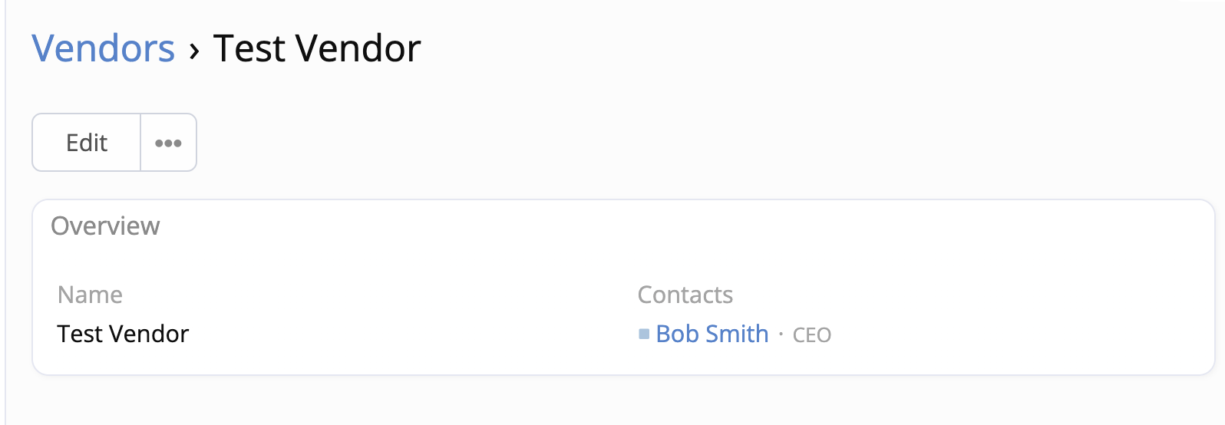Image resolution: width=1225 pixels, height=425 pixels.
Task: Open the more actions ellipsis menu
Action: [x=168, y=143]
